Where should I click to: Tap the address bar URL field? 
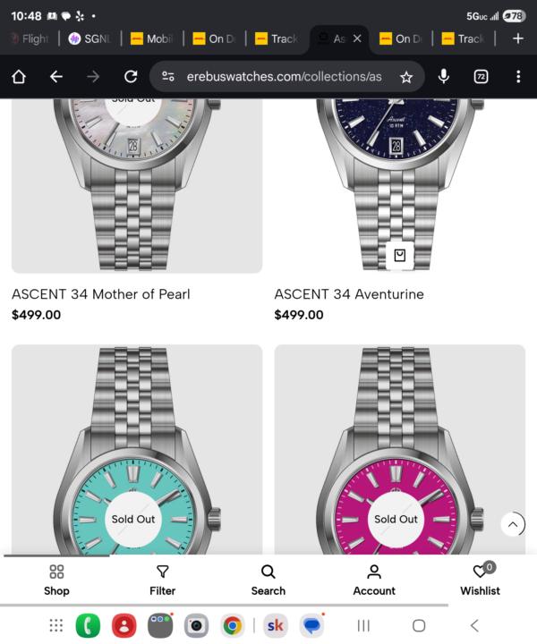tap(284, 77)
